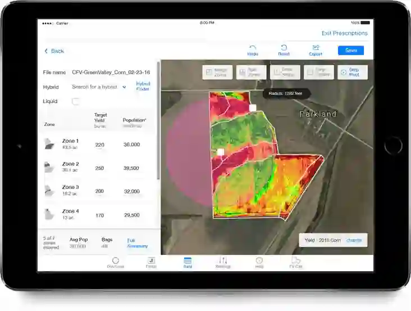
Task: Open the Fields tab
Action: 151,263
